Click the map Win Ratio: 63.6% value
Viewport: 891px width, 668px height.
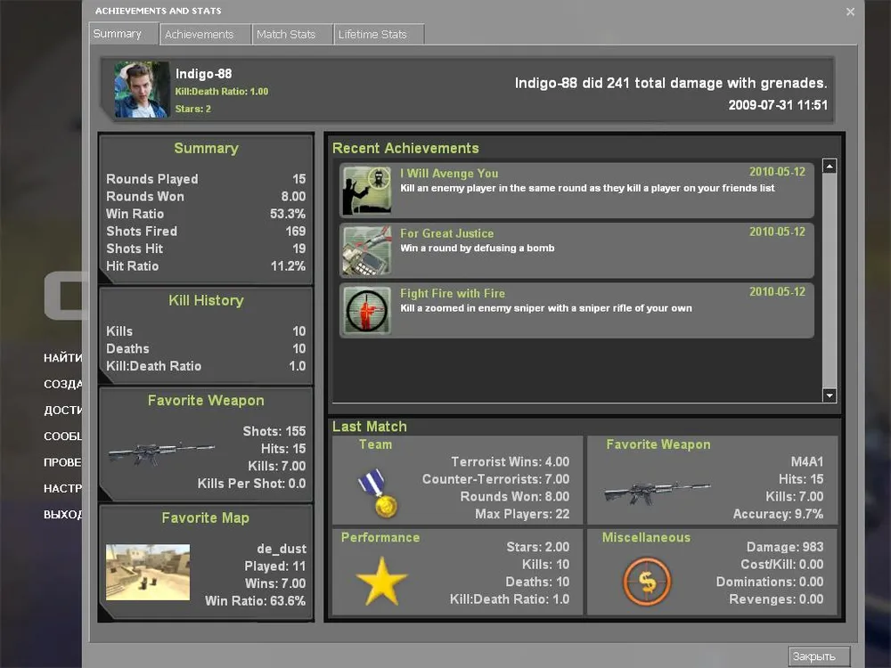(x=255, y=600)
